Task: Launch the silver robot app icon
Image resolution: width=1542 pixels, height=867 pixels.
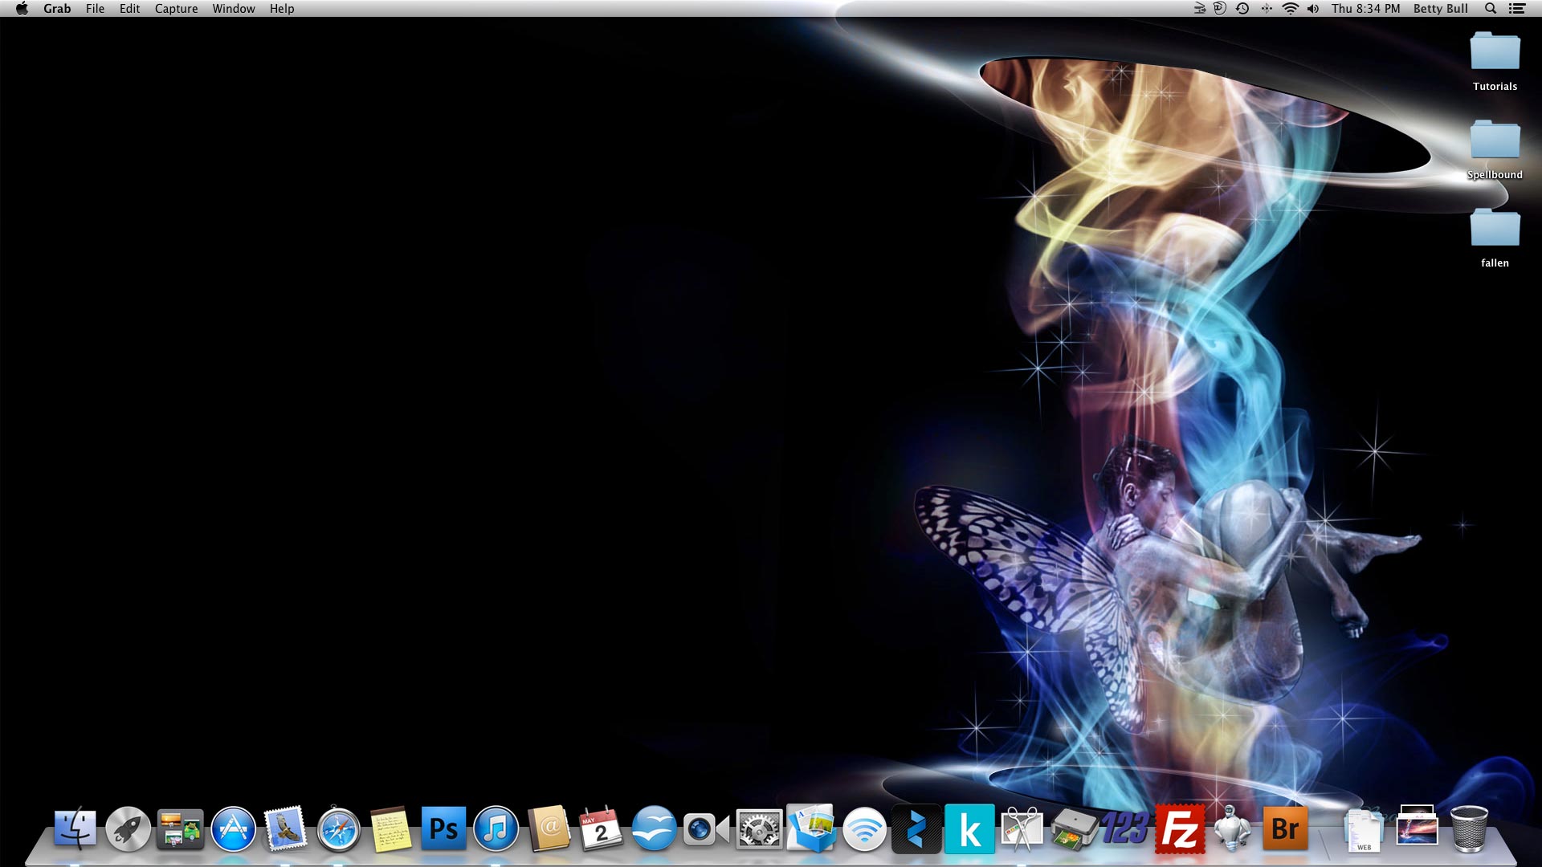Action: (x=1232, y=828)
